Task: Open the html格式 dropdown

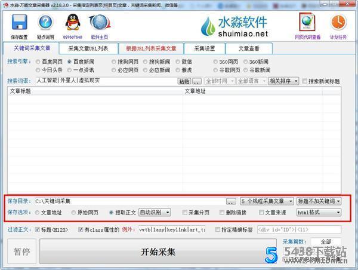Action: click(x=319, y=213)
